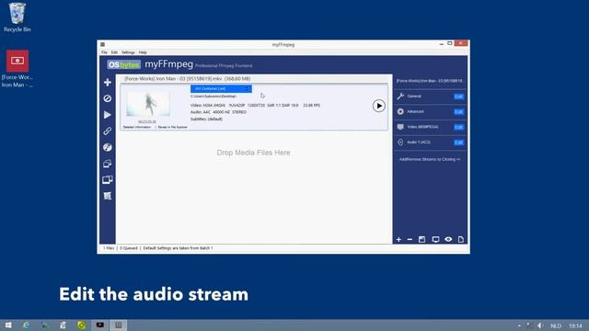
Task: Click the 'Video: H264 (HIGH)' info line
Action: click(255, 106)
